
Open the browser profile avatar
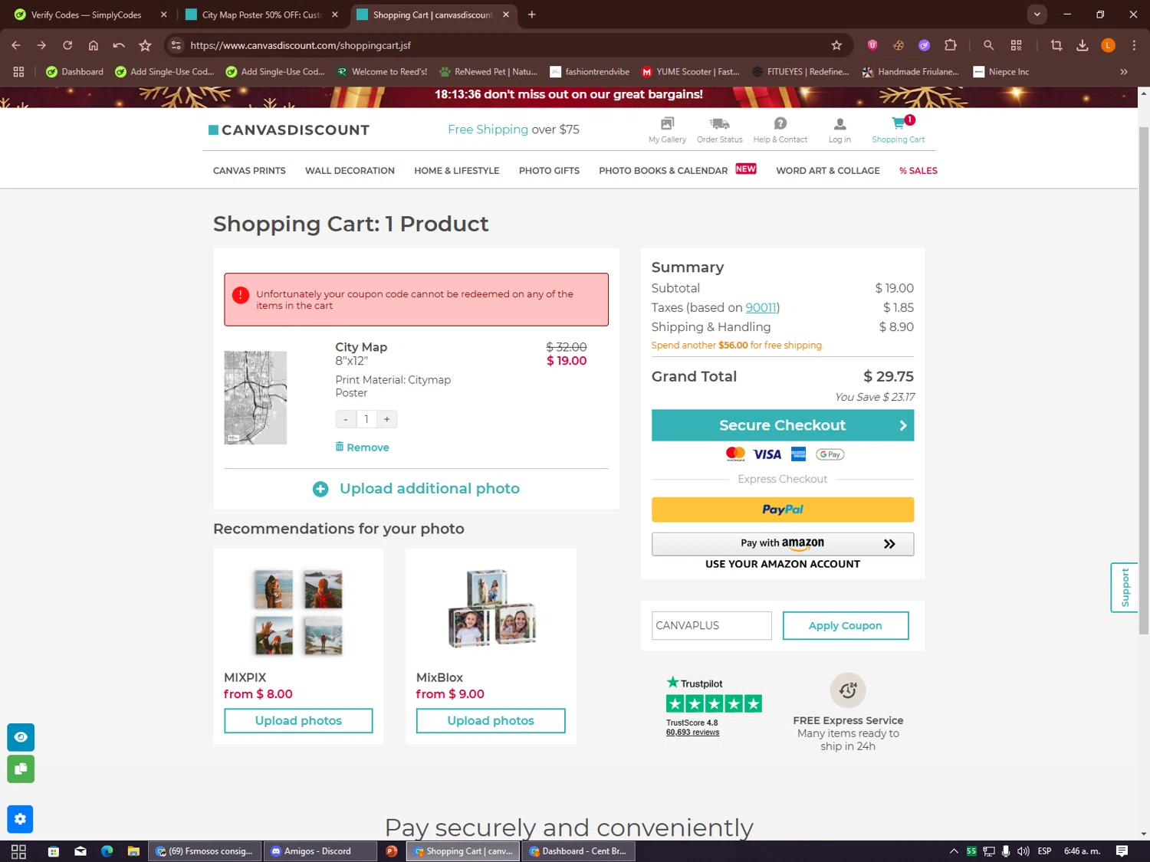pos(1108,45)
